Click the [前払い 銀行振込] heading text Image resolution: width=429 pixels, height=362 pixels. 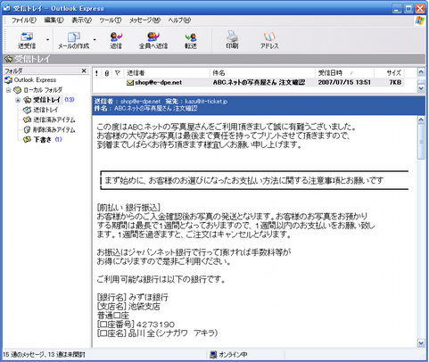coord(128,208)
